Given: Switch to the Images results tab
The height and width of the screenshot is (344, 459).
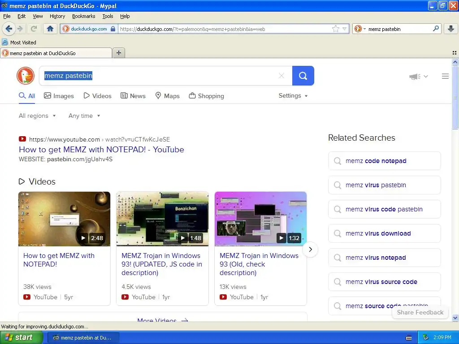Looking at the screenshot, I should [x=59, y=96].
